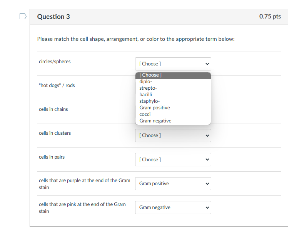Click the "circles/spheres" prompt label
The width and height of the screenshot is (304, 231).
tap(55, 62)
